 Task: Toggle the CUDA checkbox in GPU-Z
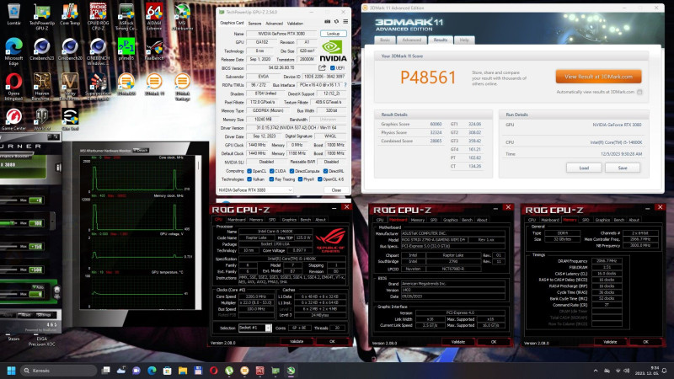[271, 171]
